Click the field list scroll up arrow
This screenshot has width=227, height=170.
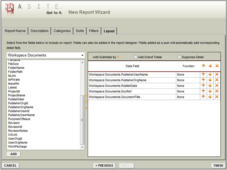pos(82,62)
